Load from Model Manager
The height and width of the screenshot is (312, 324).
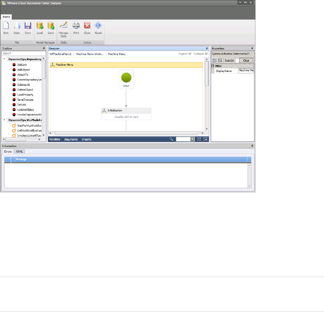tap(40, 26)
